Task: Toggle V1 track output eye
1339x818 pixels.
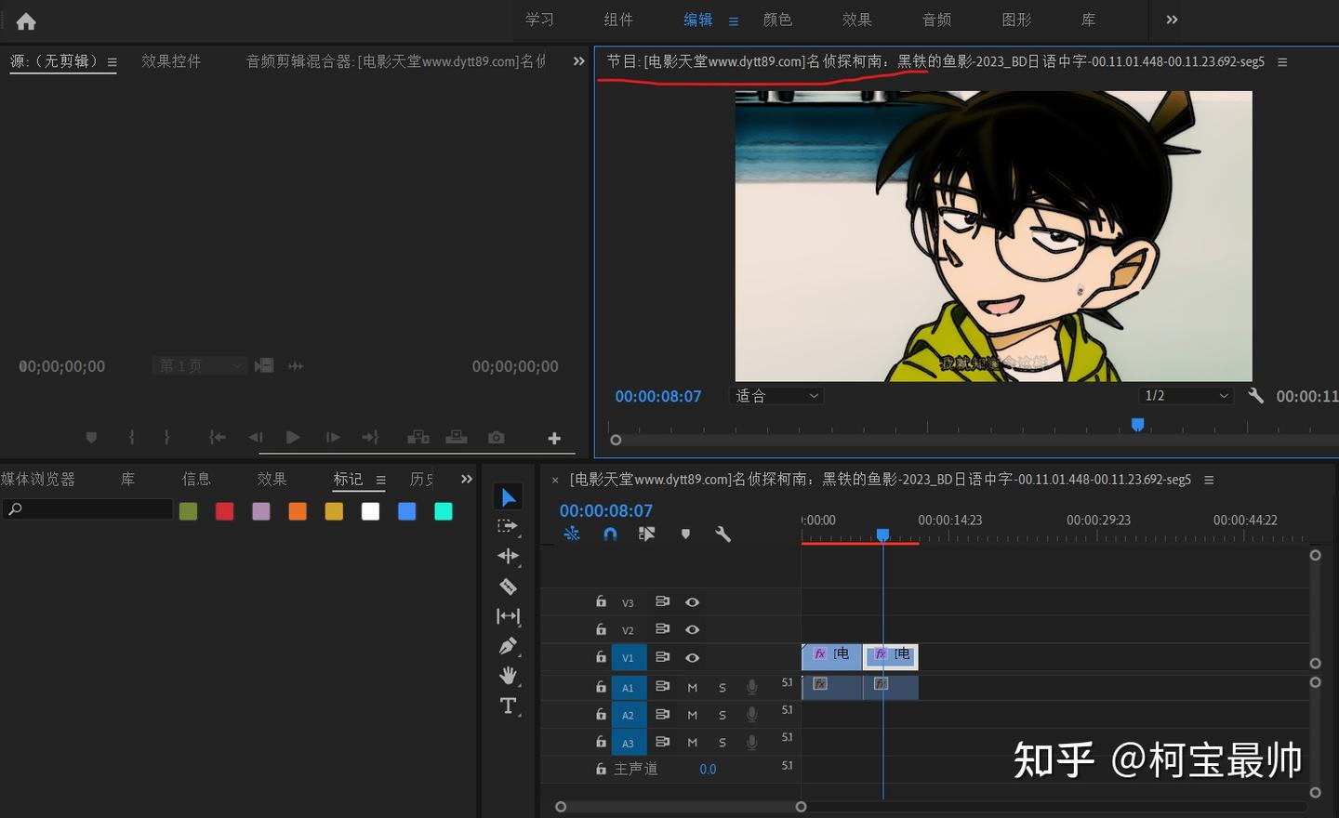Action: click(x=693, y=657)
